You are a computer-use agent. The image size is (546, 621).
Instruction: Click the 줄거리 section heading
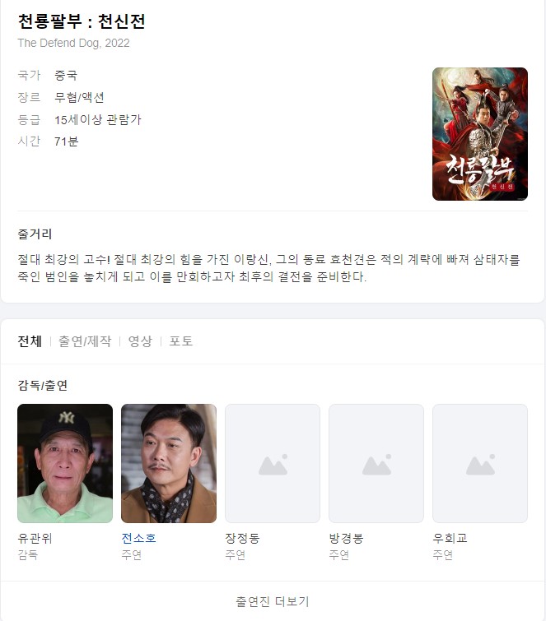pos(35,234)
